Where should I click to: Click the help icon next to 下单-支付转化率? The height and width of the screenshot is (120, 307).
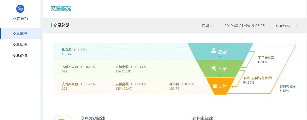pos(270,78)
